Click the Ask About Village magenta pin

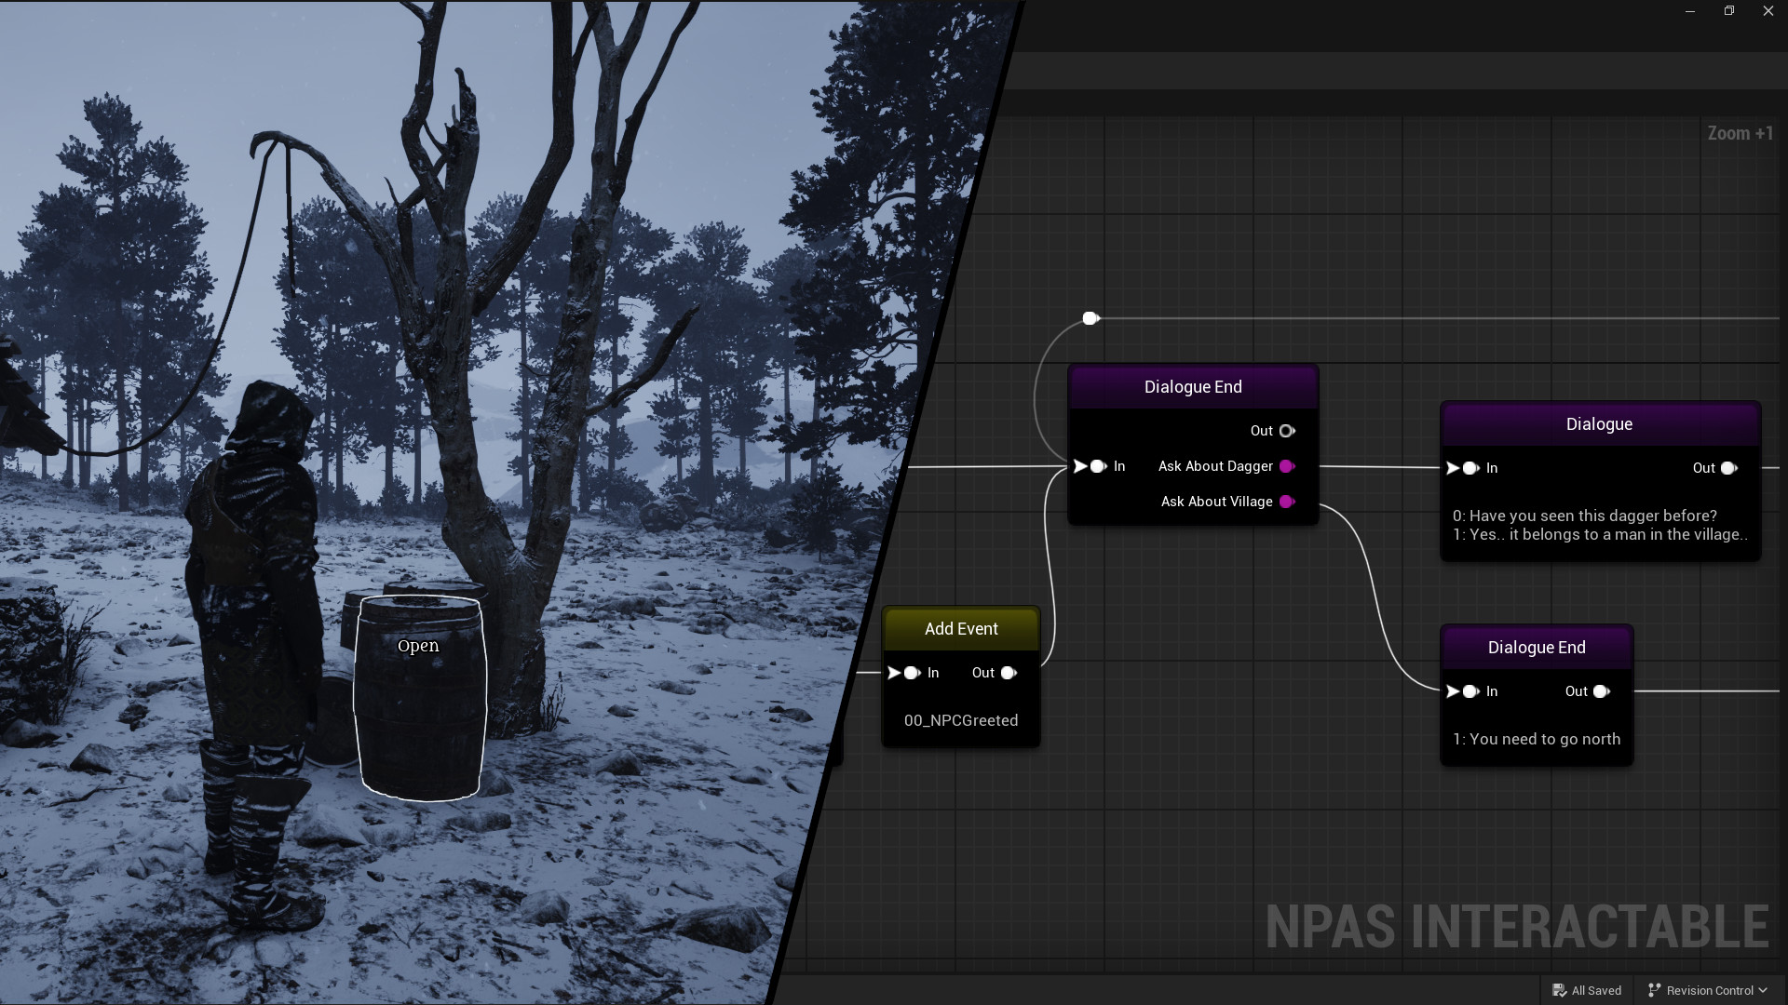click(1287, 502)
